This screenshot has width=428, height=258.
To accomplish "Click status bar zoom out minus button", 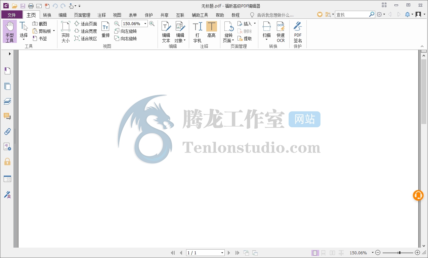I will (378, 253).
